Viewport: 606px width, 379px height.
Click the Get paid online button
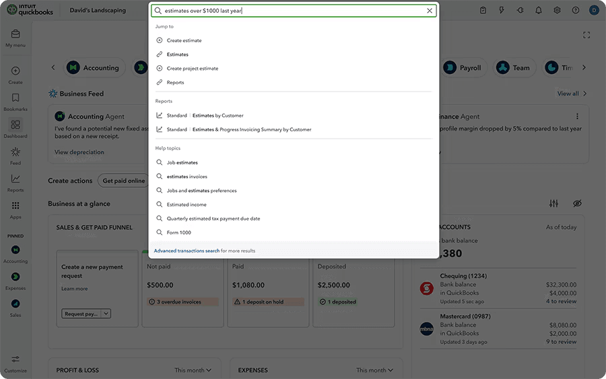click(123, 180)
